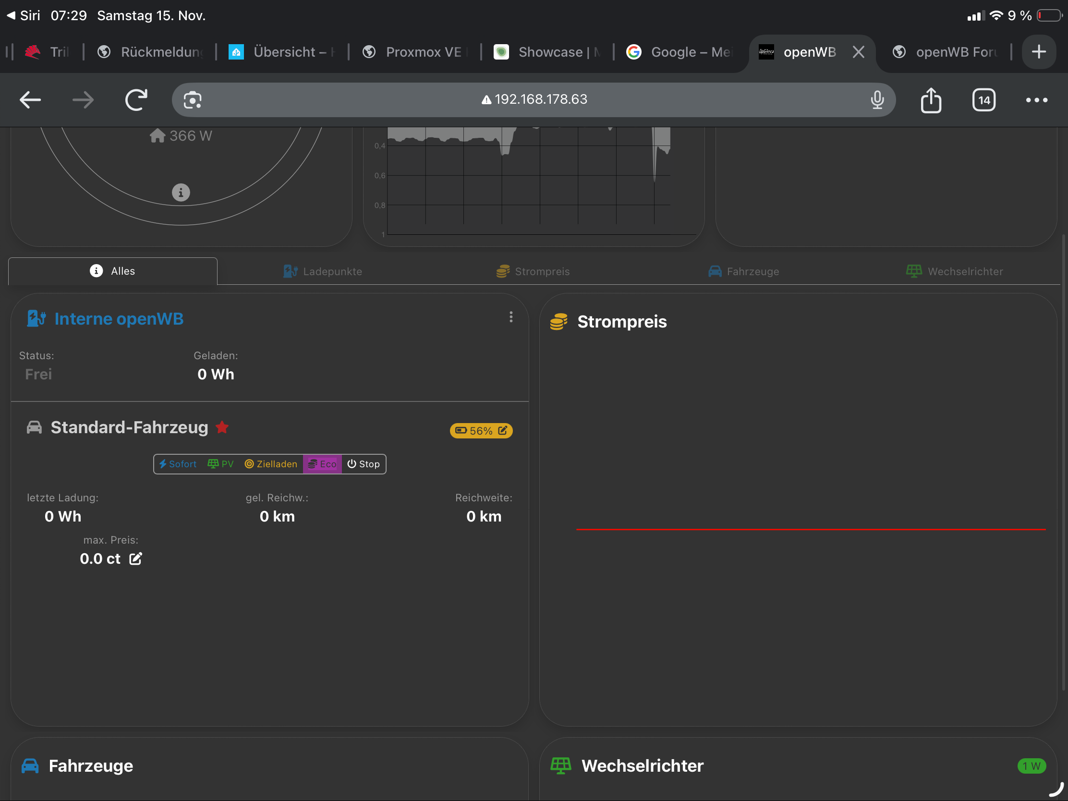Select Zielladen charge mode
Viewport: 1068px width, 801px height.
[271, 464]
